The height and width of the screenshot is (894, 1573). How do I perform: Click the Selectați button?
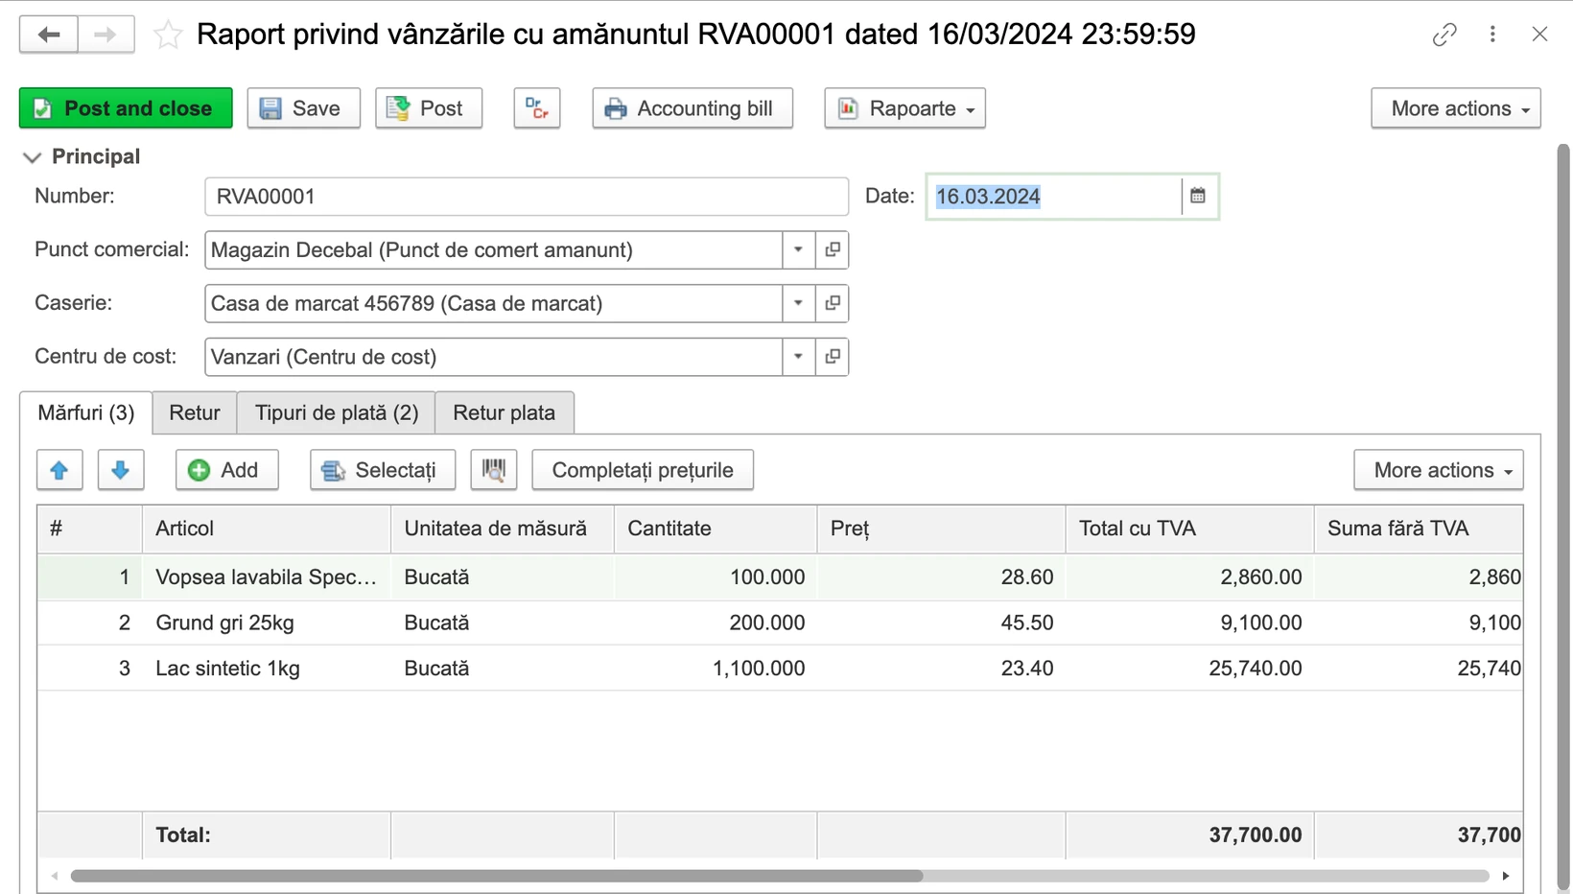point(383,470)
